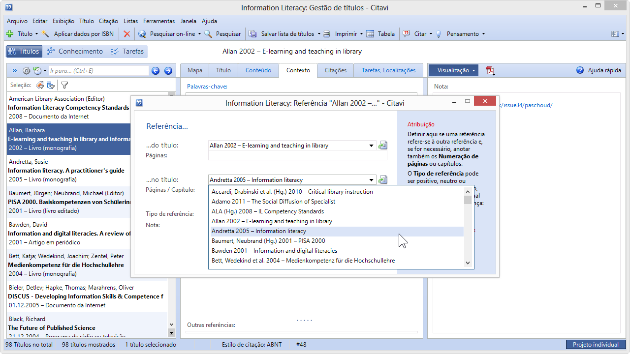Click the red X delete icon in toolbar
The image size is (630, 354).
pos(127,34)
